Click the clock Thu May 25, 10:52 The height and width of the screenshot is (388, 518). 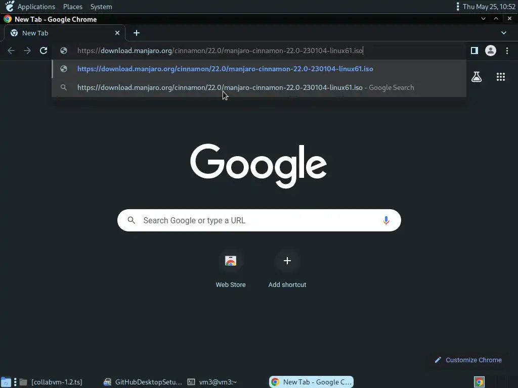[x=489, y=7]
